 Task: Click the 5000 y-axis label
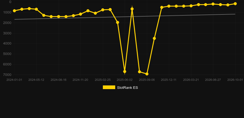point(7,54)
